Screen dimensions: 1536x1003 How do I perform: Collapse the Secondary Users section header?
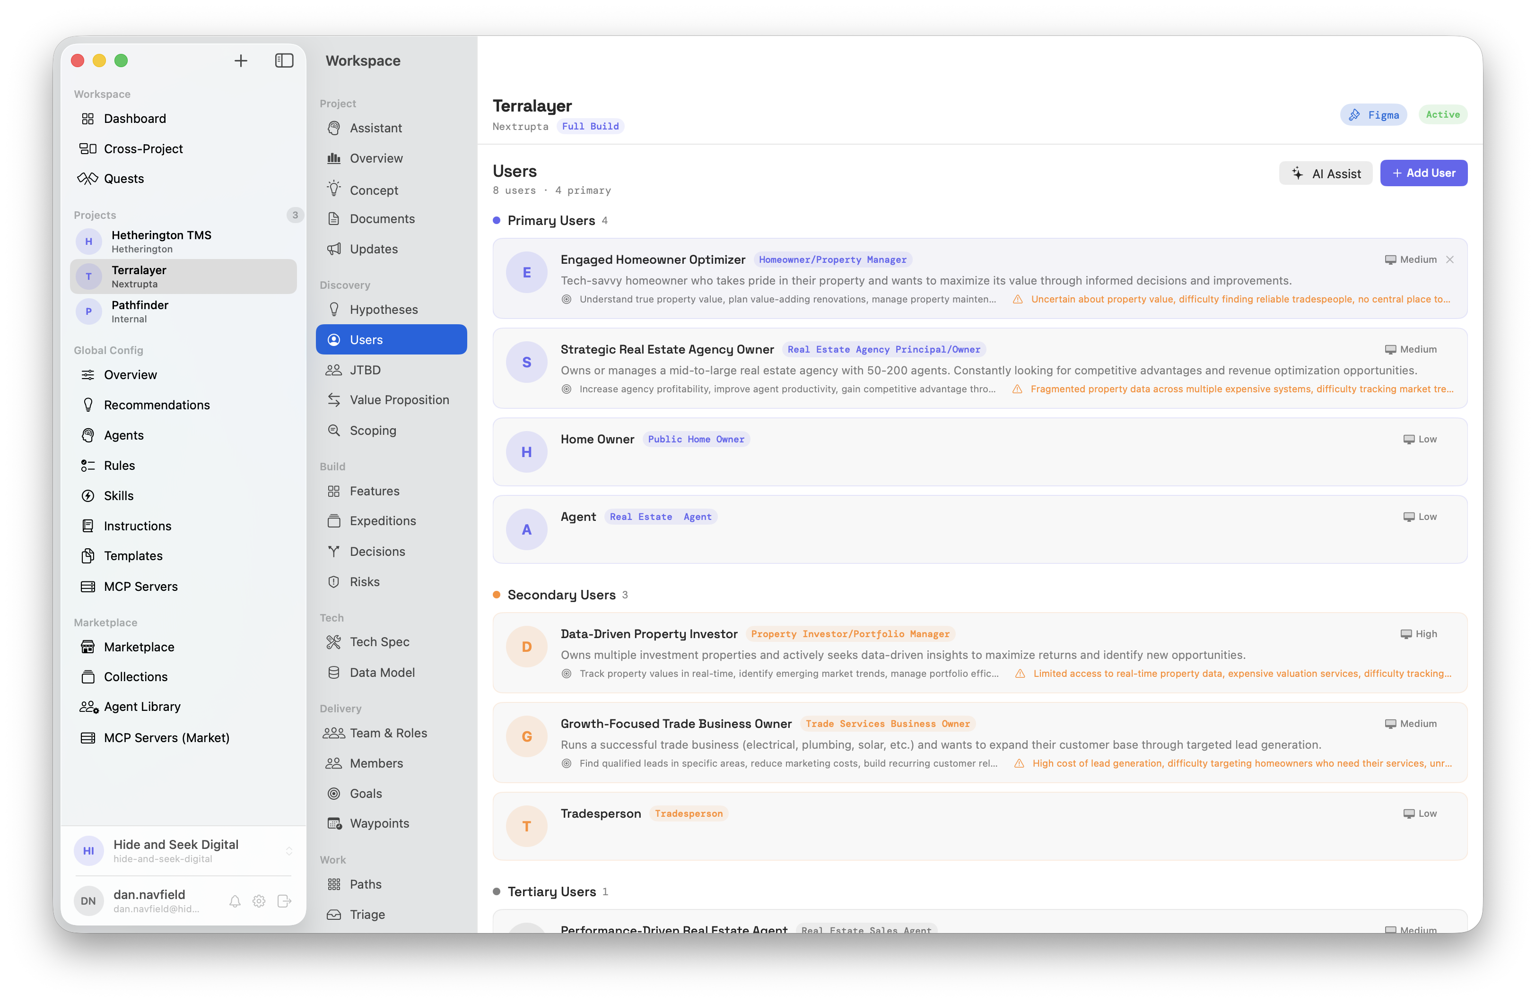pyautogui.click(x=561, y=595)
